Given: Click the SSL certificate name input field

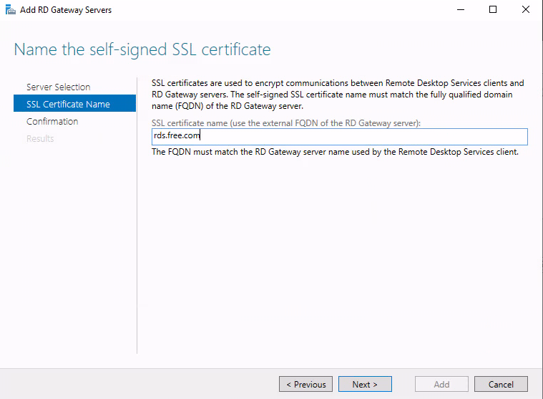Looking at the screenshot, I should (x=340, y=136).
